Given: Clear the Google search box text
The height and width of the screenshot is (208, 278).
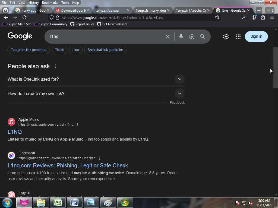Looking at the screenshot, I should [168, 37].
